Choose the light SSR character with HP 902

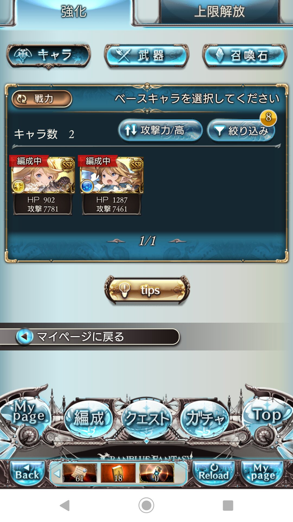click(43, 185)
